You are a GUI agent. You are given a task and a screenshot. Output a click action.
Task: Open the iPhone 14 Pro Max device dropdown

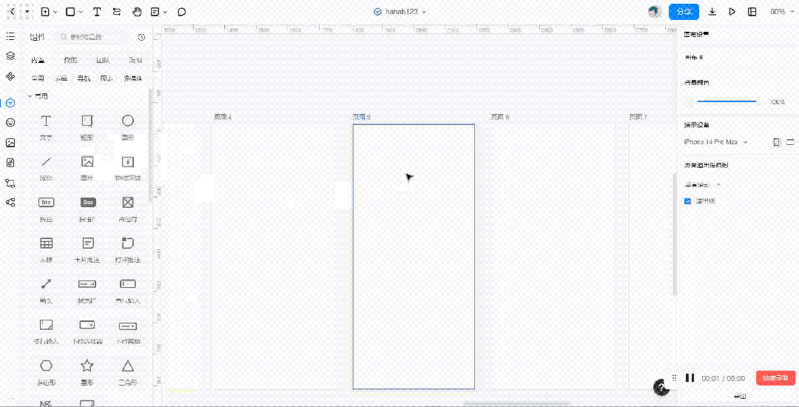716,142
